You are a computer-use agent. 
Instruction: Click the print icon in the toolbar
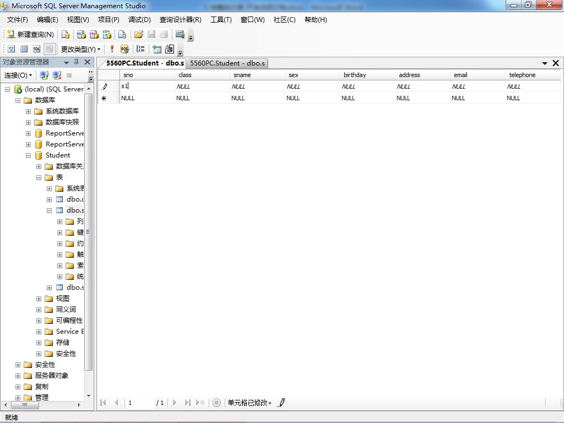tap(164, 34)
